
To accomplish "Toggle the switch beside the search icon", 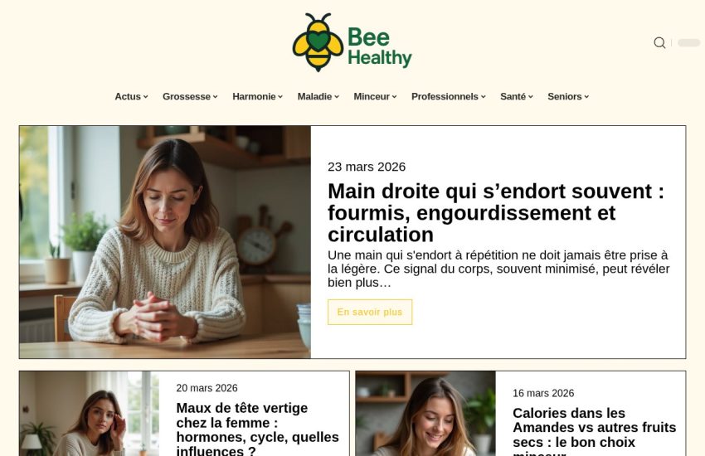I will pos(688,42).
